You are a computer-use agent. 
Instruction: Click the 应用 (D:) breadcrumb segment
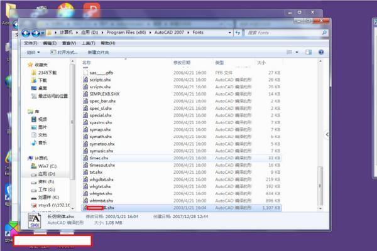click(89, 33)
